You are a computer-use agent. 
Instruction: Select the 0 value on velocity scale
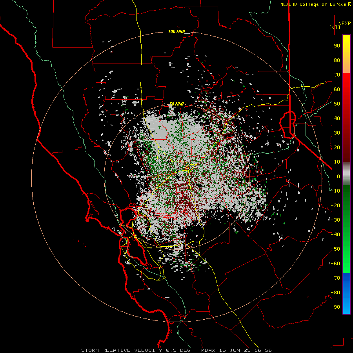(338, 176)
